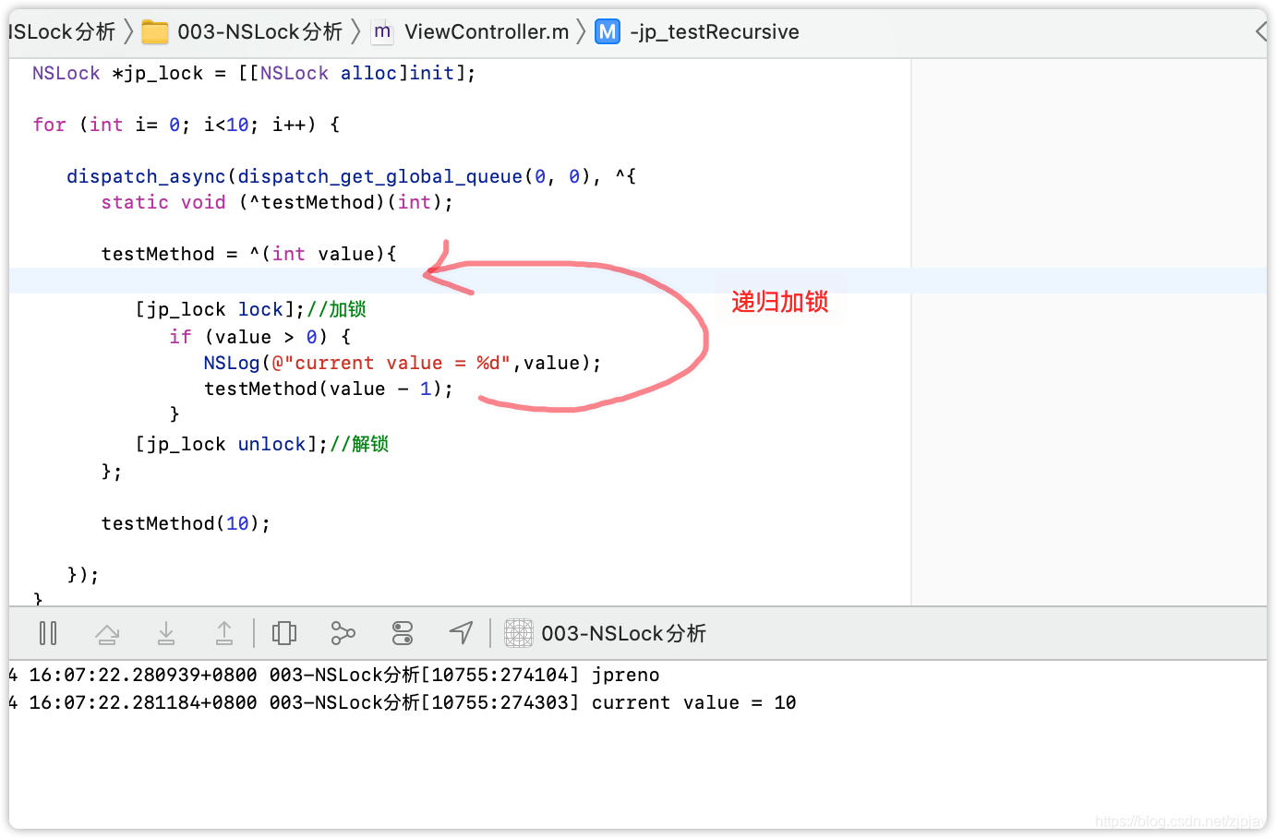The width and height of the screenshot is (1276, 838).
Task: Click the 'if (value > 0) {' line
Action: (260, 337)
